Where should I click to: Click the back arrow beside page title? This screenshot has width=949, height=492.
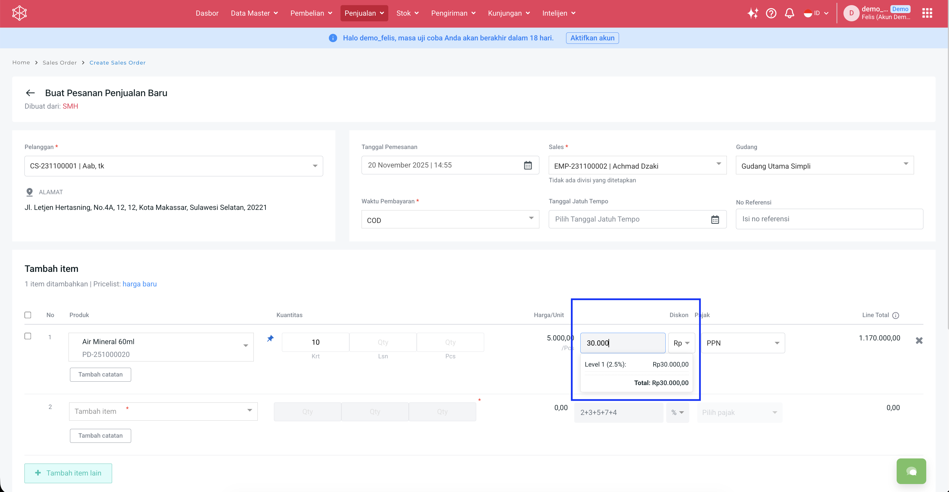[30, 93]
